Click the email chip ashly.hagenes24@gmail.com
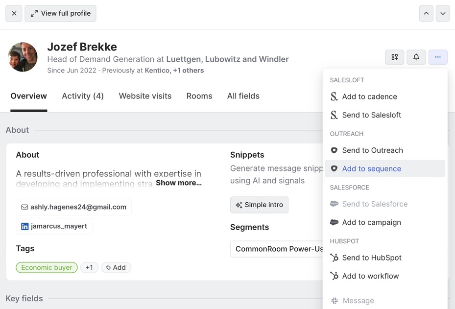Screen dimensions: 455x309 click(73, 207)
